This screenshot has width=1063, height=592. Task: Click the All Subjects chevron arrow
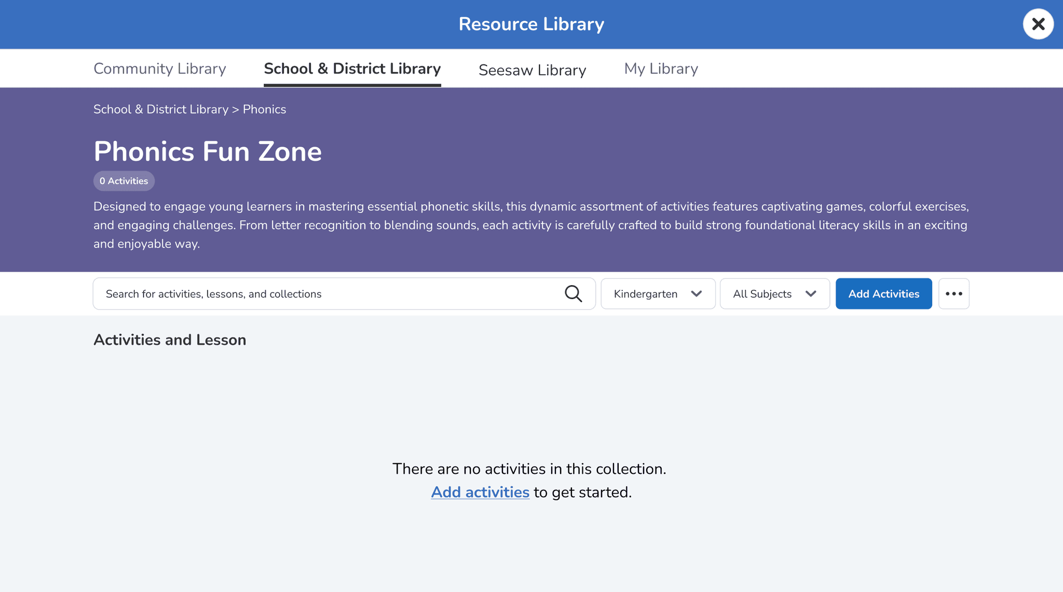[x=811, y=293]
